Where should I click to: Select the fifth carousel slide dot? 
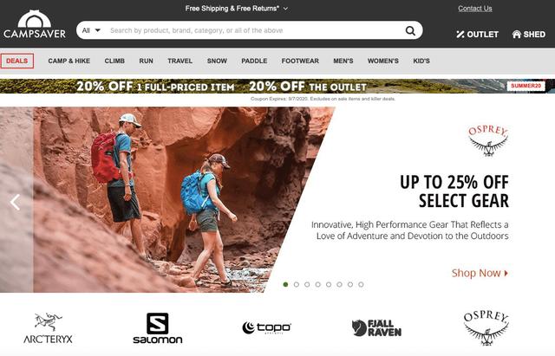tap(329, 285)
